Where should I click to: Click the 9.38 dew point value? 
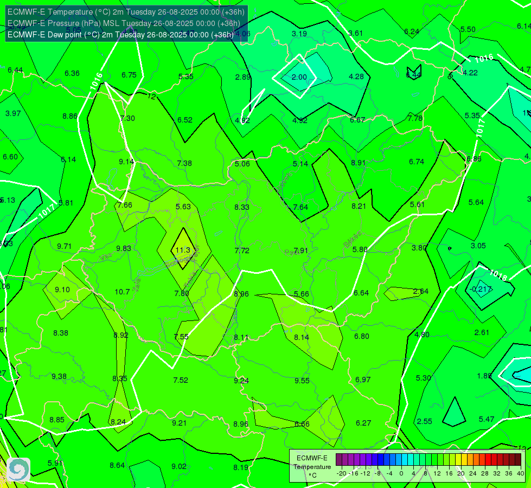59,376
